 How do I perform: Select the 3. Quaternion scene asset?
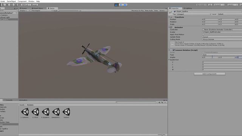(45, 113)
